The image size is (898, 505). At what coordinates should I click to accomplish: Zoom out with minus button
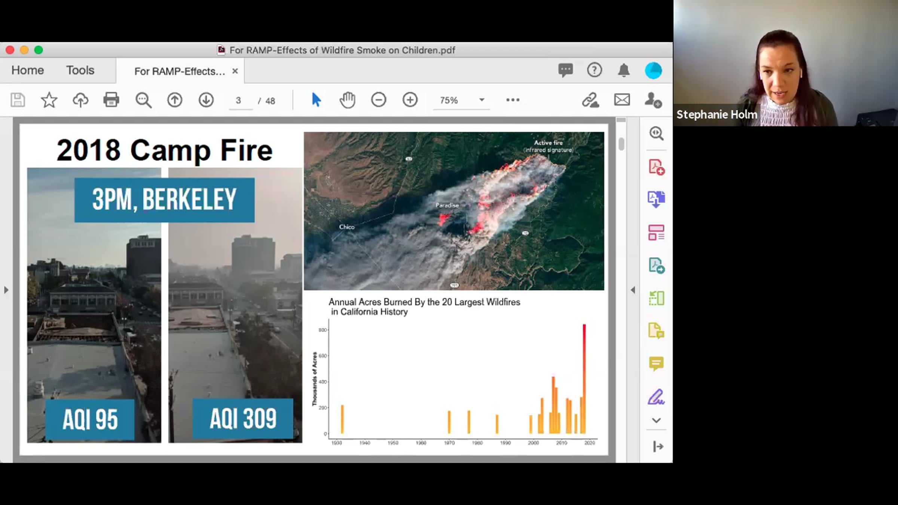tap(379, 100)
